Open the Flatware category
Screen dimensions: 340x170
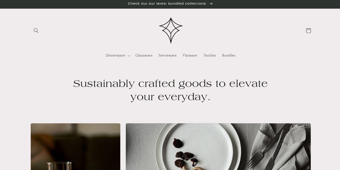[190, 55]
